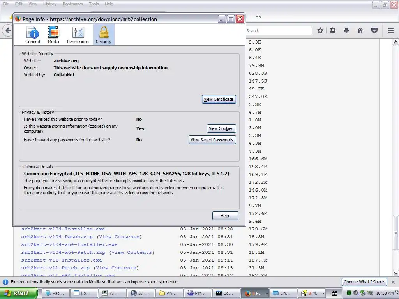The image size is (399, 299).
Task: Switch to the On... taskbar window
Action: (283, 293)
